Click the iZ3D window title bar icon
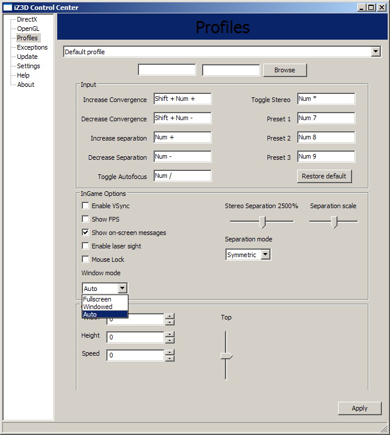This screenshot has height=435, width=390. pyautogui.click(x=8, y=8)
